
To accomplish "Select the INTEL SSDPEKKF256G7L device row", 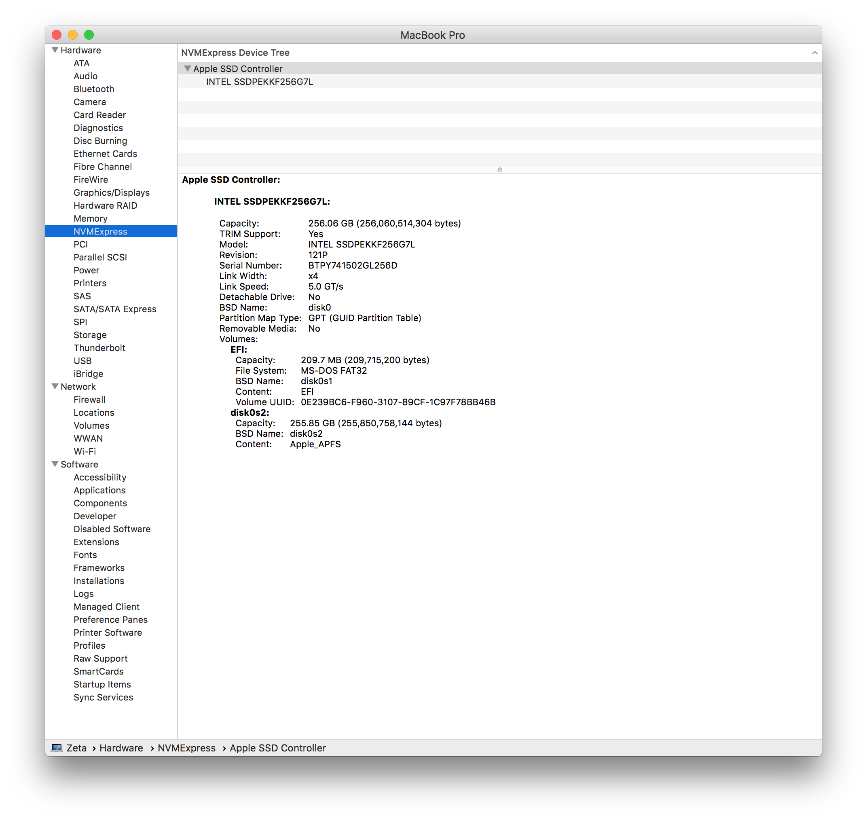I will 260,82.
